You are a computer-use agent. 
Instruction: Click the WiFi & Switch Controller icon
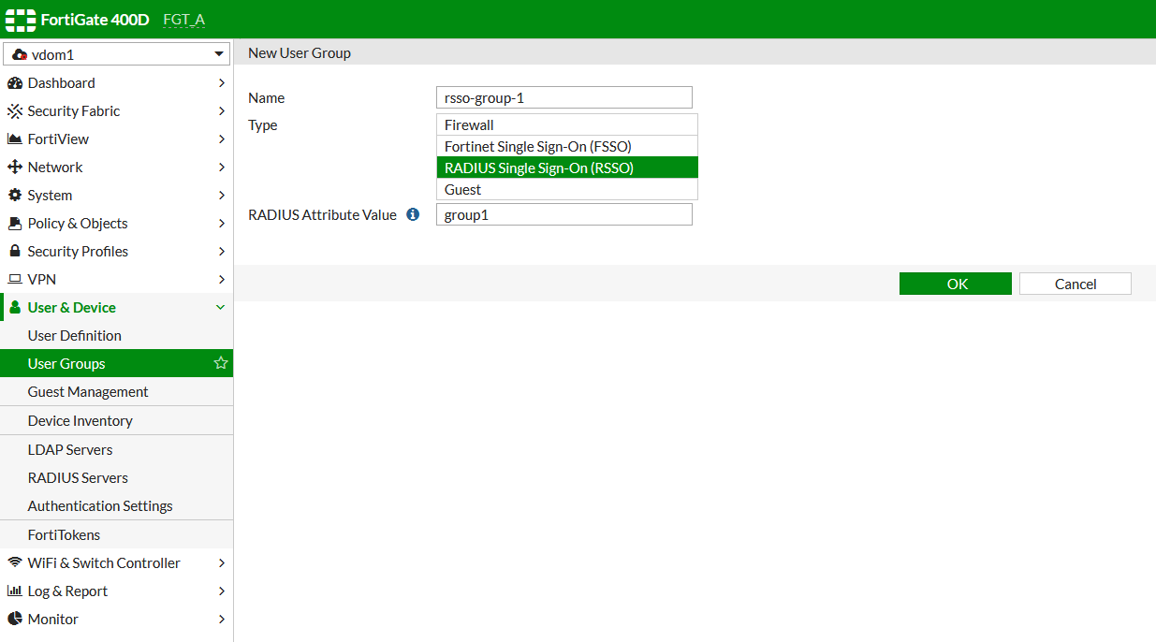(14, 562)
